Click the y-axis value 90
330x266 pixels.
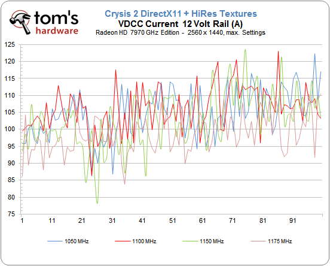(x=11, y=163)
